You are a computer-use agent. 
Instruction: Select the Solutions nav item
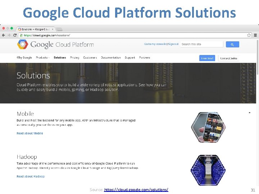[60, 57]
